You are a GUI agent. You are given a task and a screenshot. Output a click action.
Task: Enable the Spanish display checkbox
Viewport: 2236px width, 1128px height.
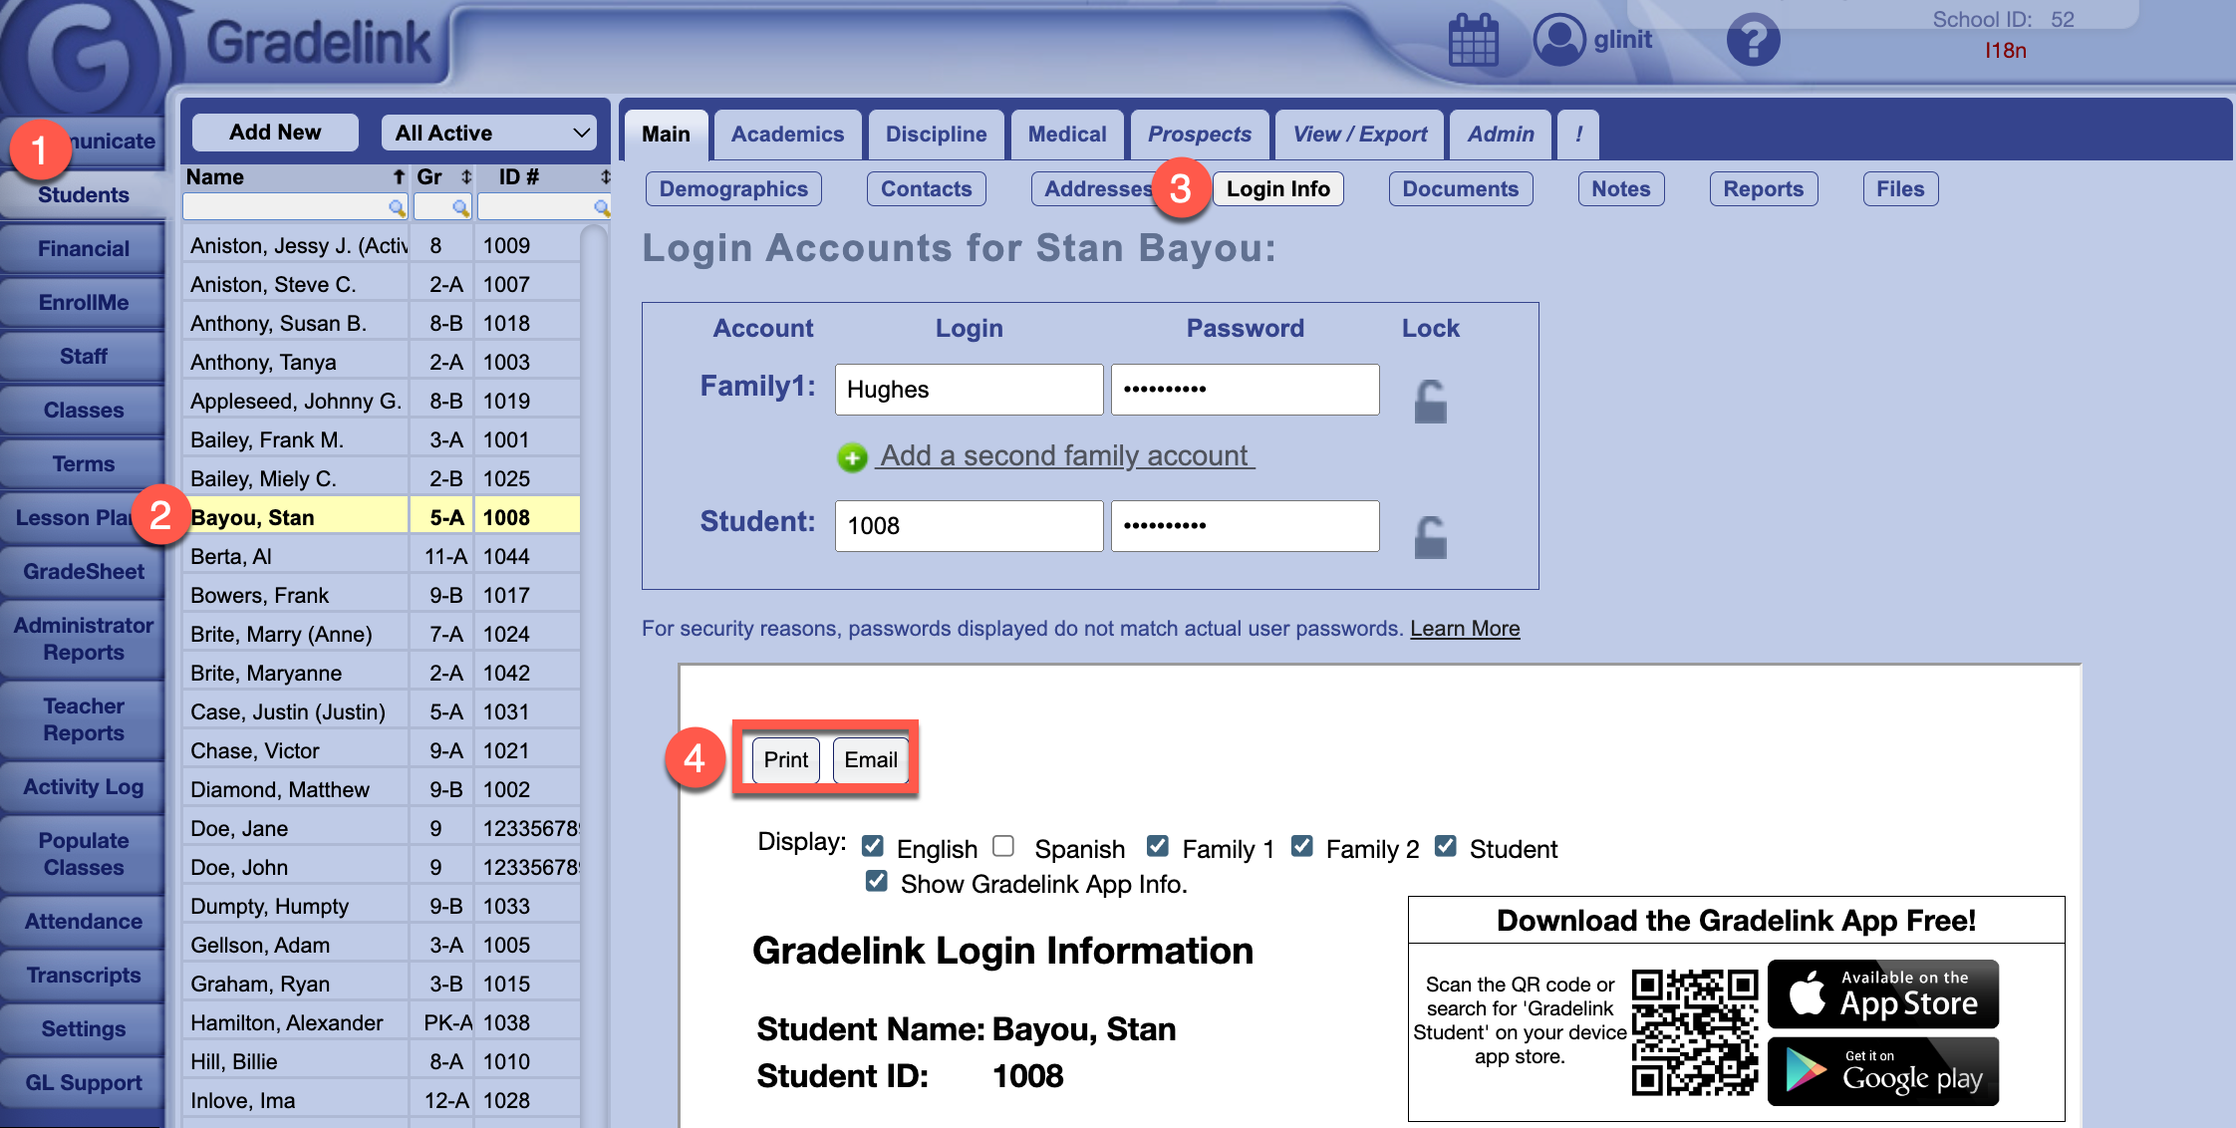(1003, 845)
